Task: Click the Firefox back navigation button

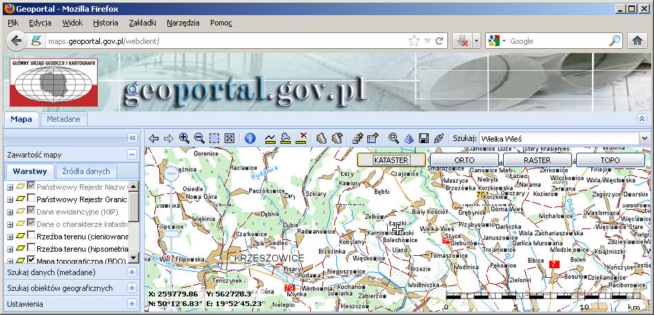Action: 17,41
